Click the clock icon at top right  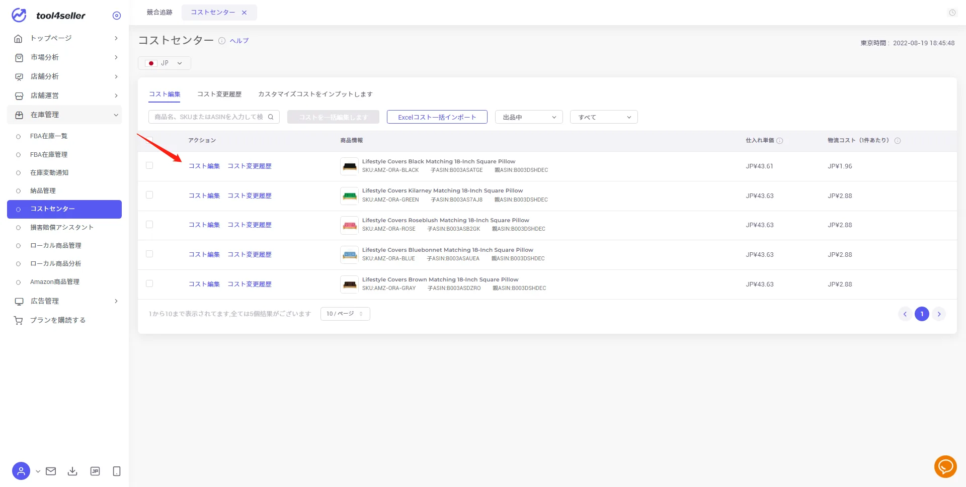[x=952, y=13]
